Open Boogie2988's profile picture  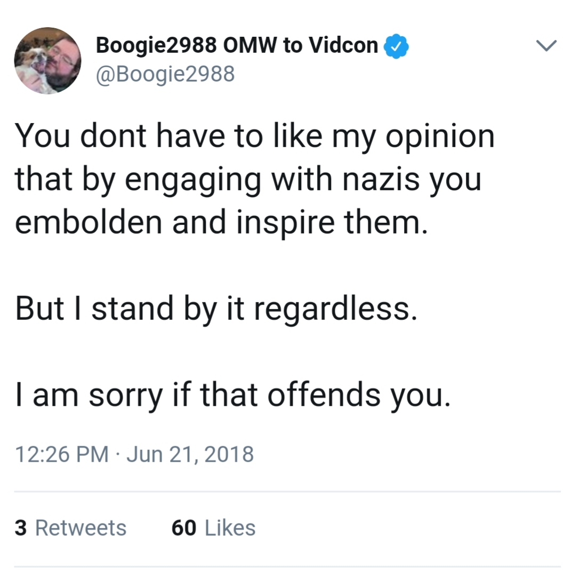tap(48, 61)
